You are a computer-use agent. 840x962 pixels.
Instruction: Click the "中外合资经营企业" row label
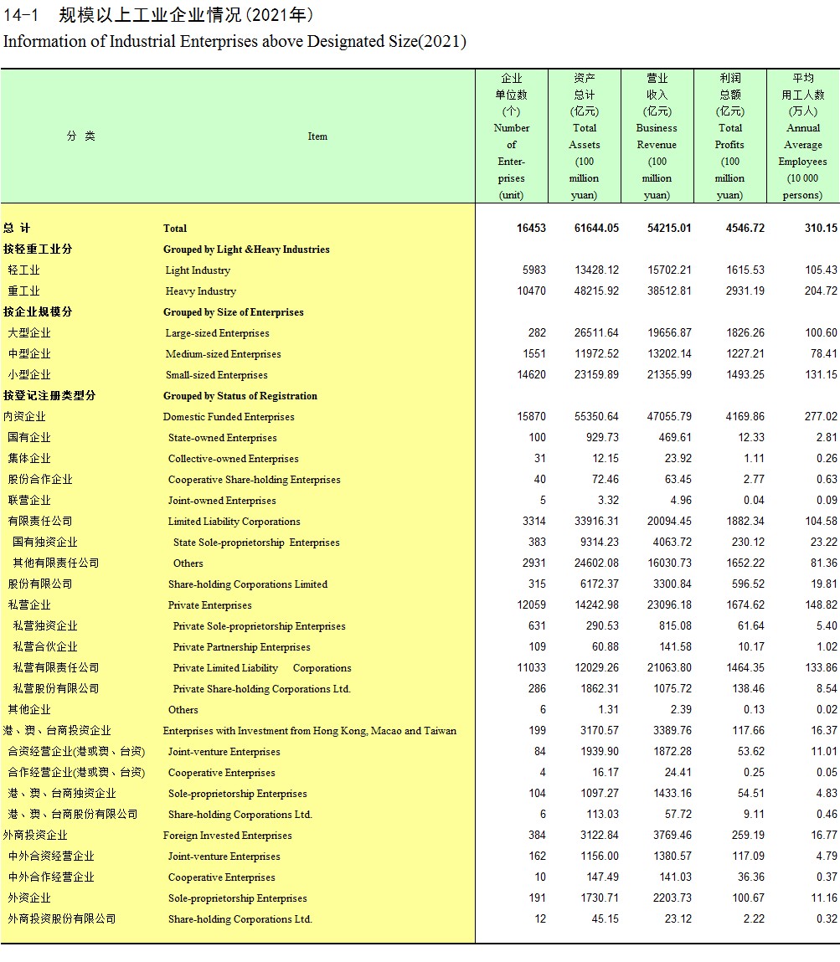point(51,856)
